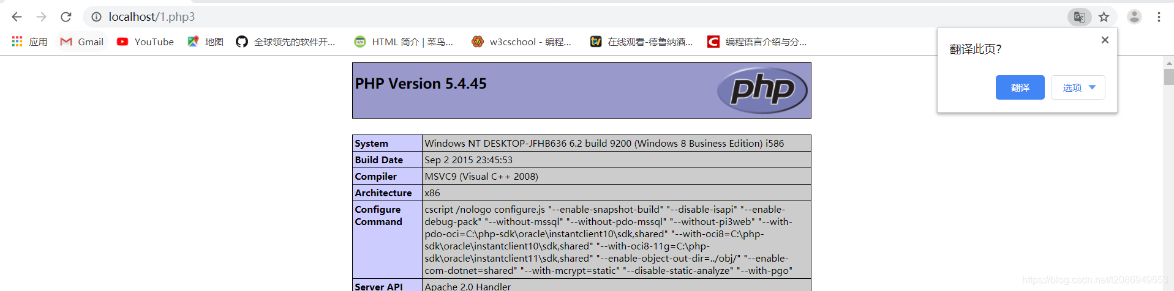Click the 翻译此页? popup title text
The width and height of the screenshot is (1174, 291).
975,49
